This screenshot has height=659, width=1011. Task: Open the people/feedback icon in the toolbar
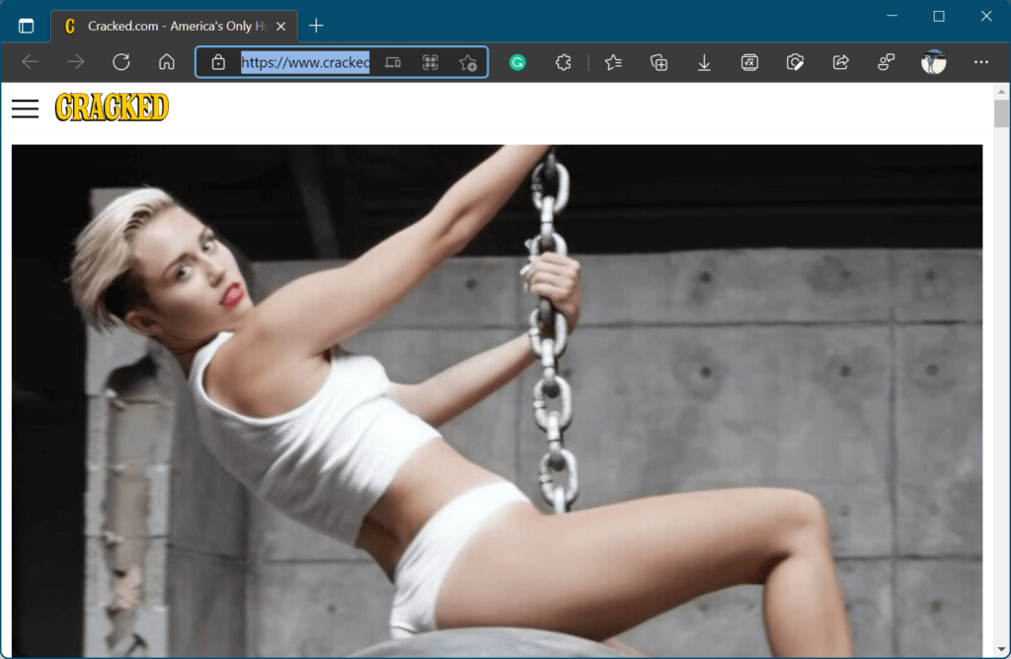[886, 62]
